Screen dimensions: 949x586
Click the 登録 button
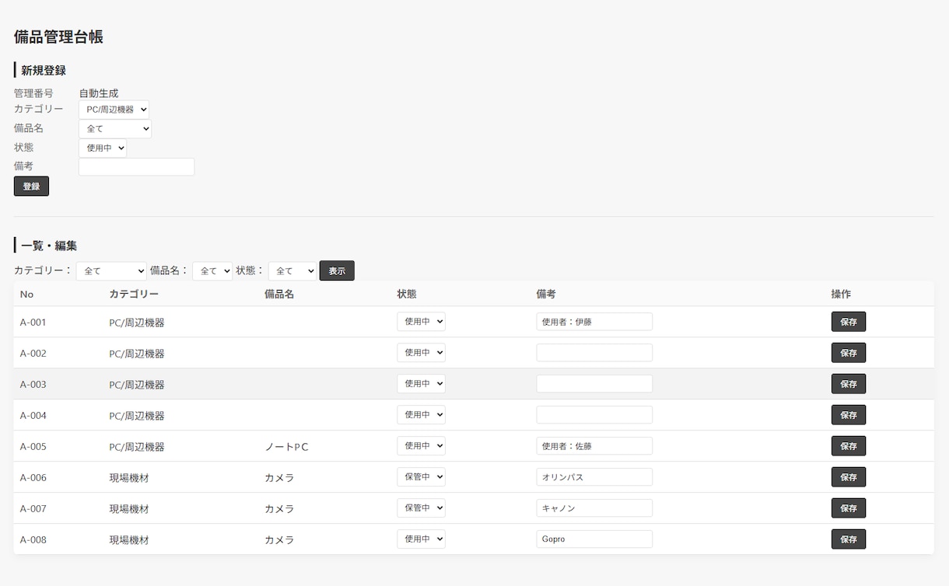(x=31, y=187)
